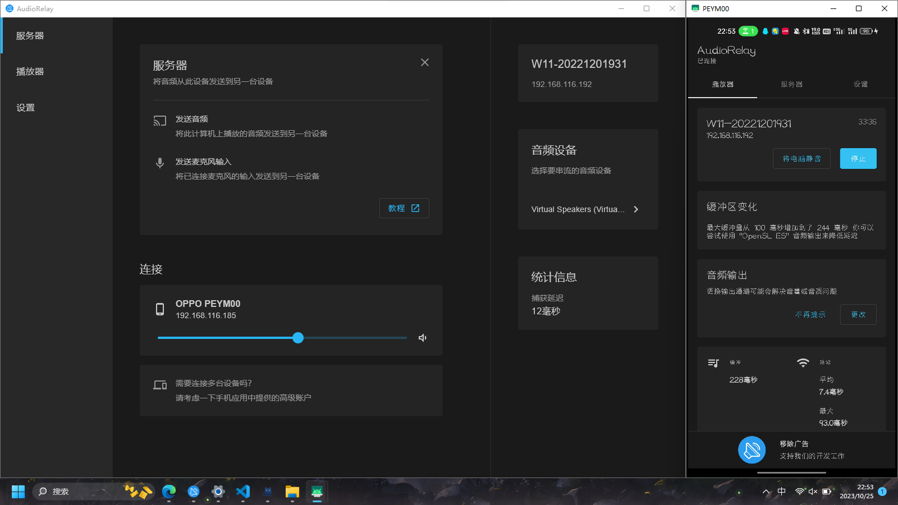Click the Wi-Fi latency icon in phone stats
The height and width of the screenshot is (505, 898).
[x=803, y=363]
